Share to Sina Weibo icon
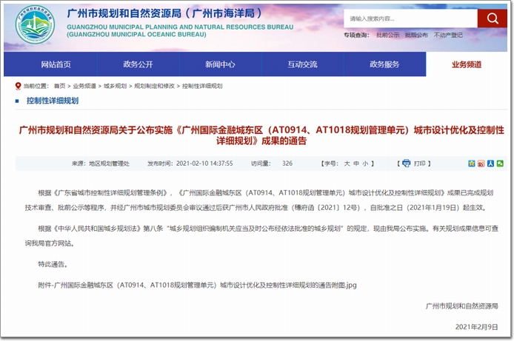This screenshot has width=514, height=341. point(481,163)
